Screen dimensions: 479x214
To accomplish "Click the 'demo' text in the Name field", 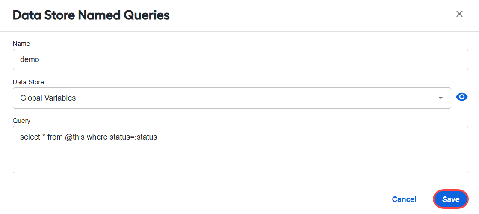I will pos(30,59).
